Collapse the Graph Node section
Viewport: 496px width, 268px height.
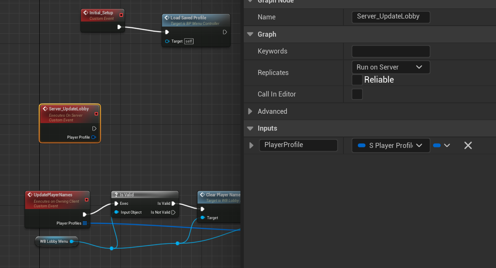pyautogui.click(x=250, y=1)
